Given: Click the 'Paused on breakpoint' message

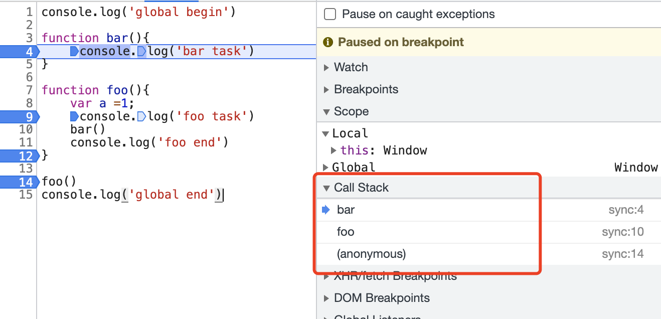Looking at the screenshot, I should [401, 42].
